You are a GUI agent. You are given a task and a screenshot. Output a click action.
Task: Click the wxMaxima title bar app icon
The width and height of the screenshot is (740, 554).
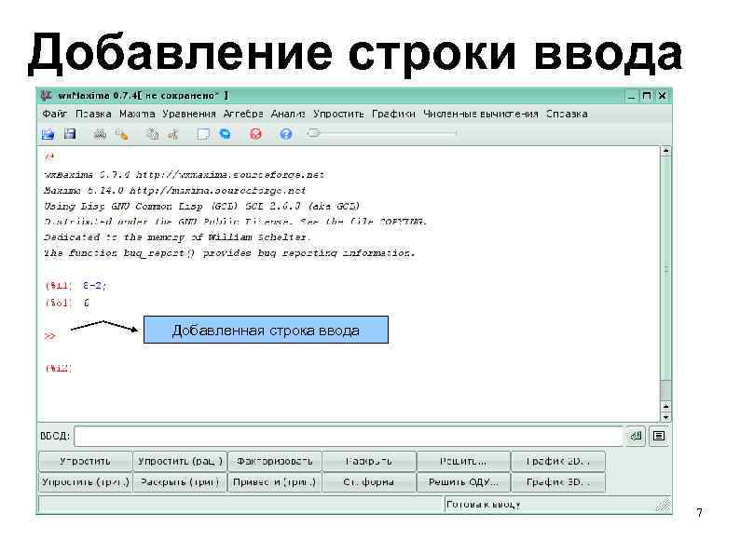pos(47,96)
